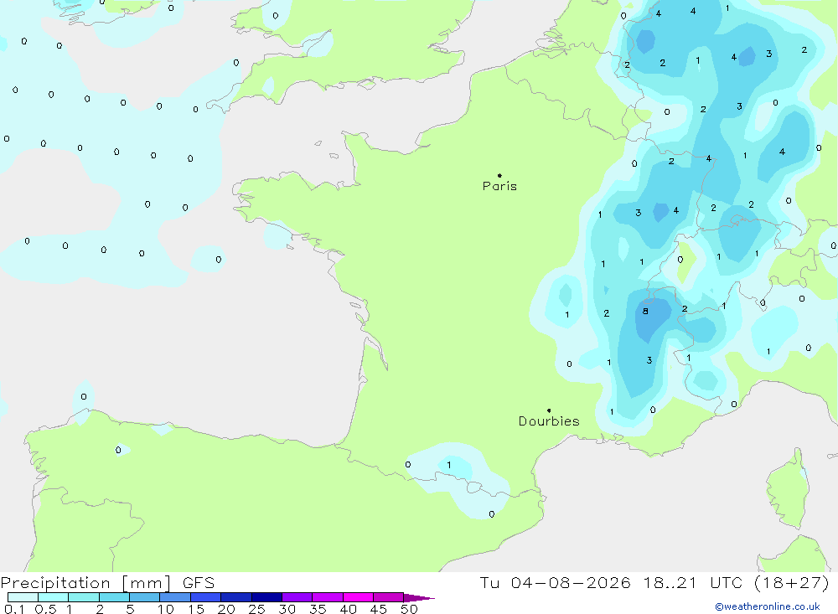Viewport: 838px width, 614px height.
Task: Click the 8 precipitation value on the map
Action: pos(645,311)
